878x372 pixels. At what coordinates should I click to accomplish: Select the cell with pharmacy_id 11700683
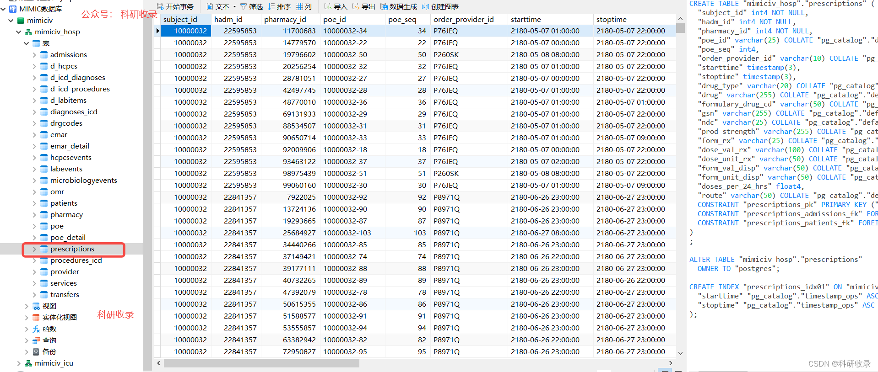pos(290,31)
